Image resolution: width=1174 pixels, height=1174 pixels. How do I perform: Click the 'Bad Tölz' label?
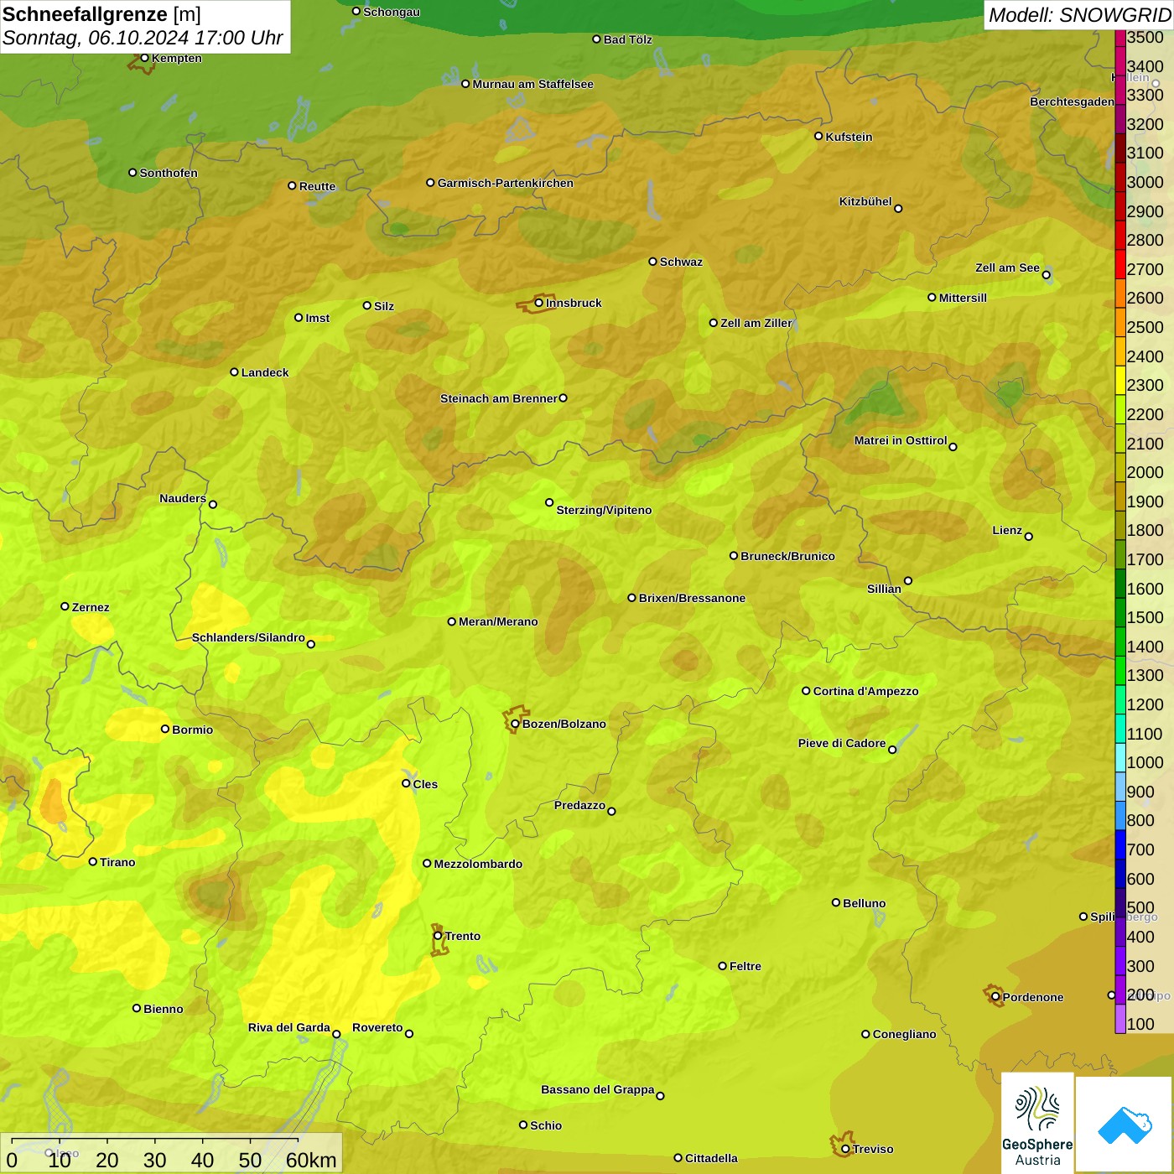(x=627, y=39)
